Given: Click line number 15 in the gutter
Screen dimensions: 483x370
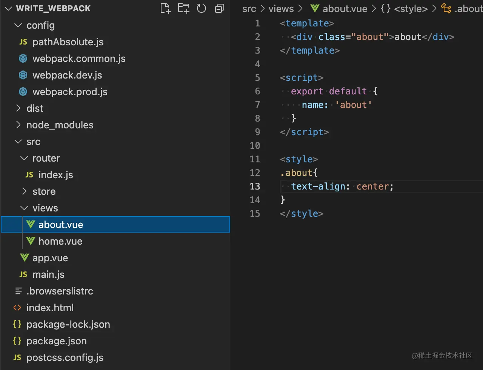Looking at the screenshot, I should (x=255, y=214).
